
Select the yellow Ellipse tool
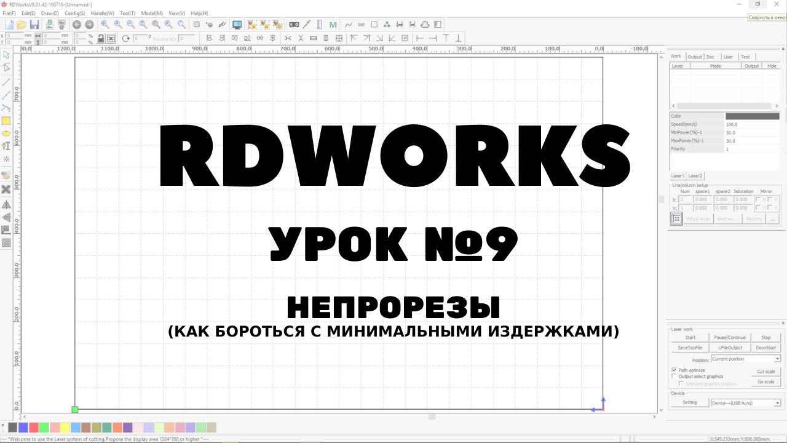click(x=6, y=133)
